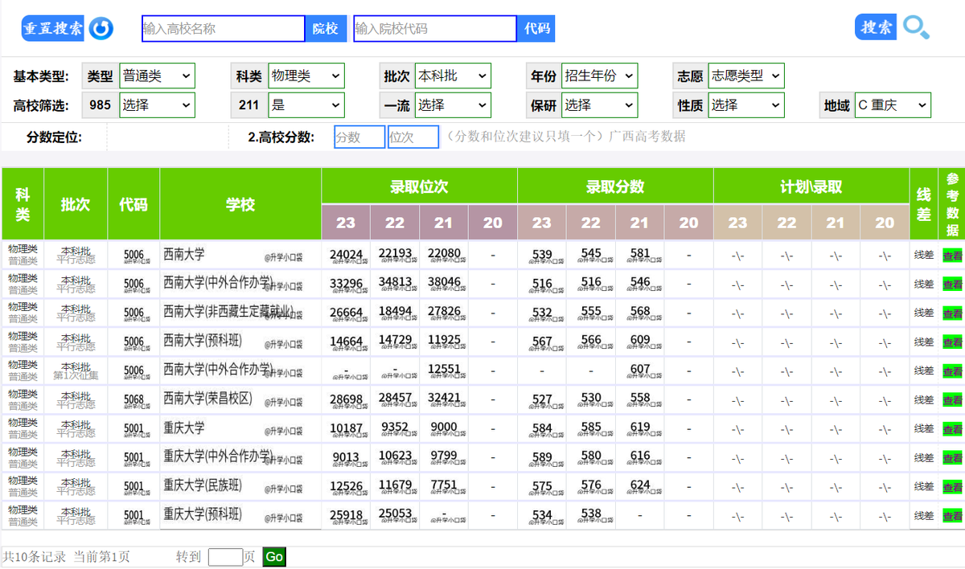Image resolution: width=965 pixels, height=569 pixels.
Task: Open the 一流 选择 dropdown
Action: coord(452,104)
